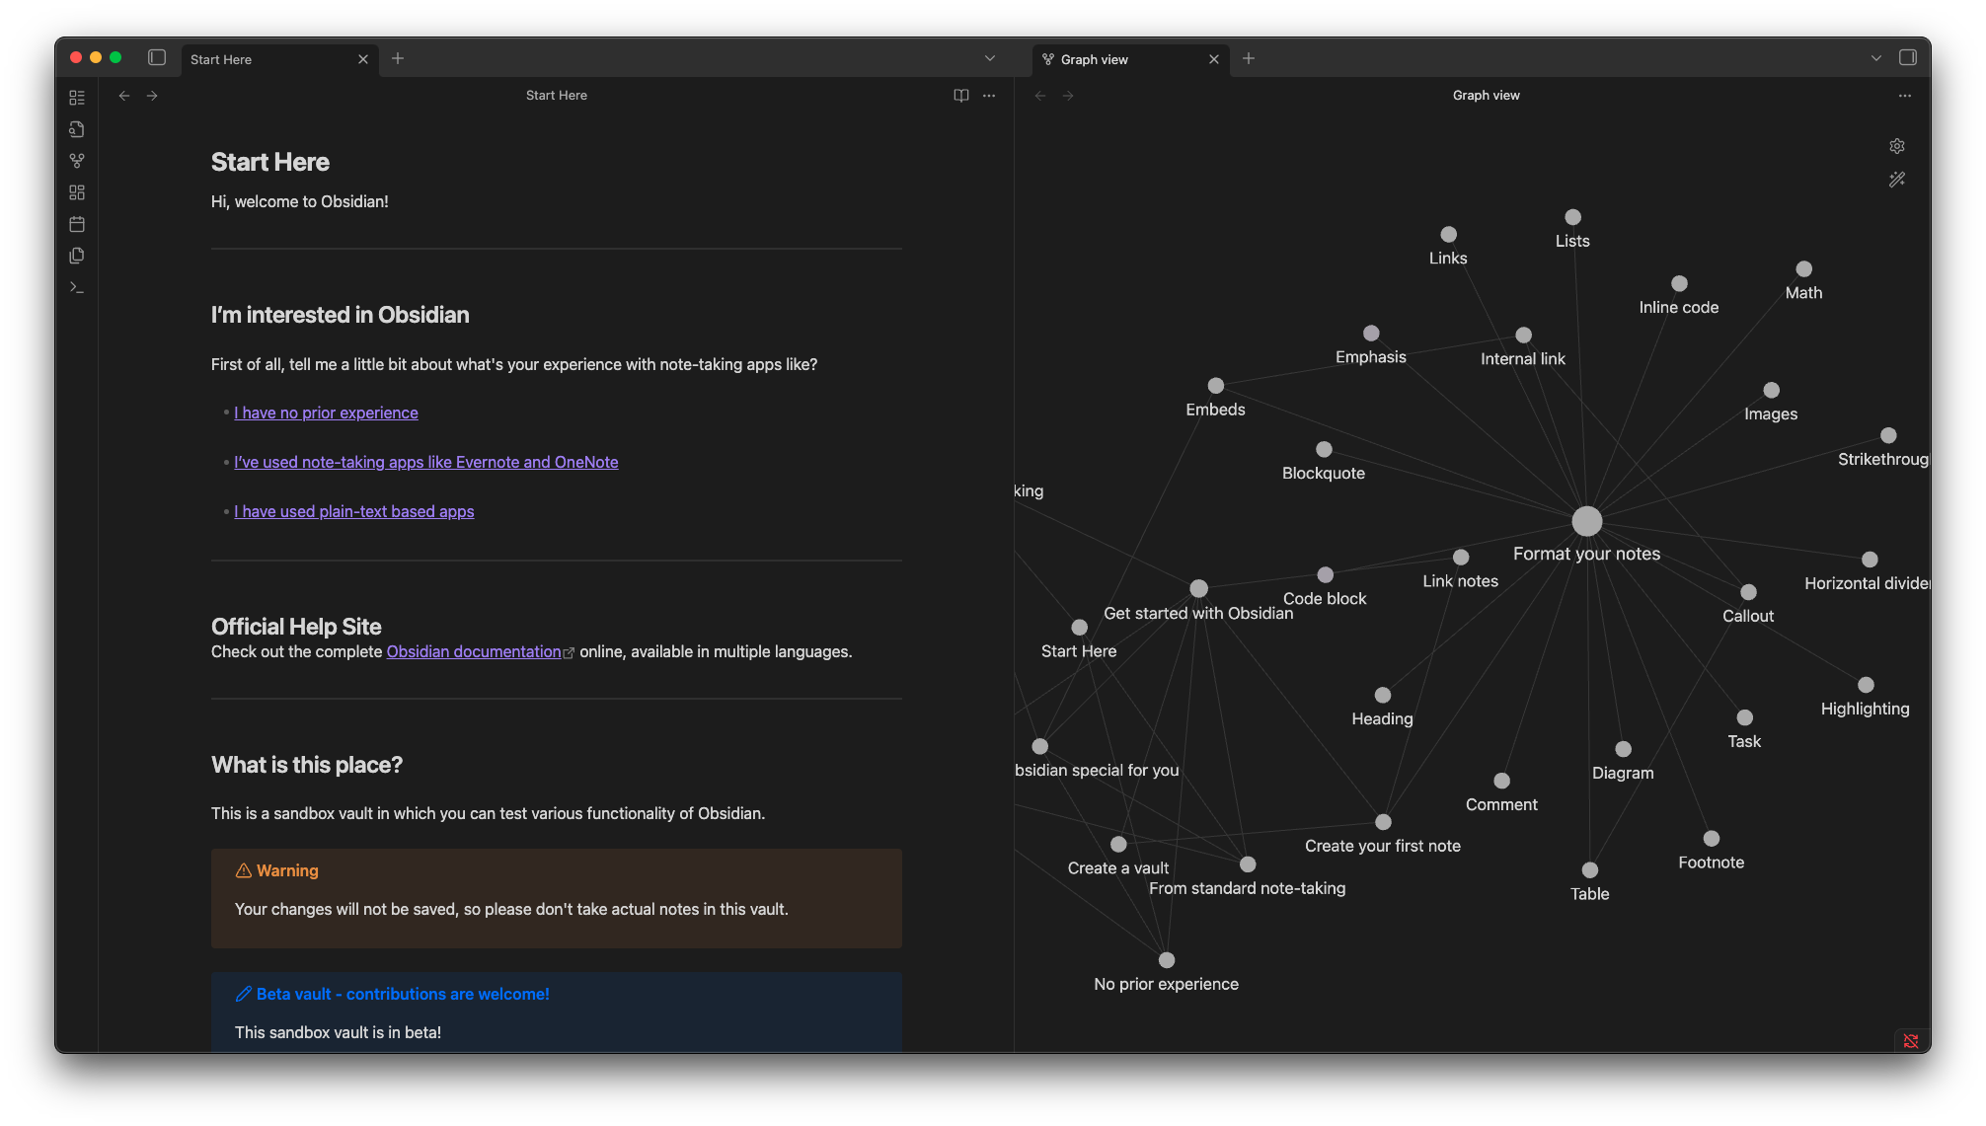
Task: Open more options for Graph view pane
Action: [1904, 96]
